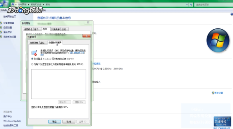Go back with the Explorer back arrow

(x=1, y=5)
